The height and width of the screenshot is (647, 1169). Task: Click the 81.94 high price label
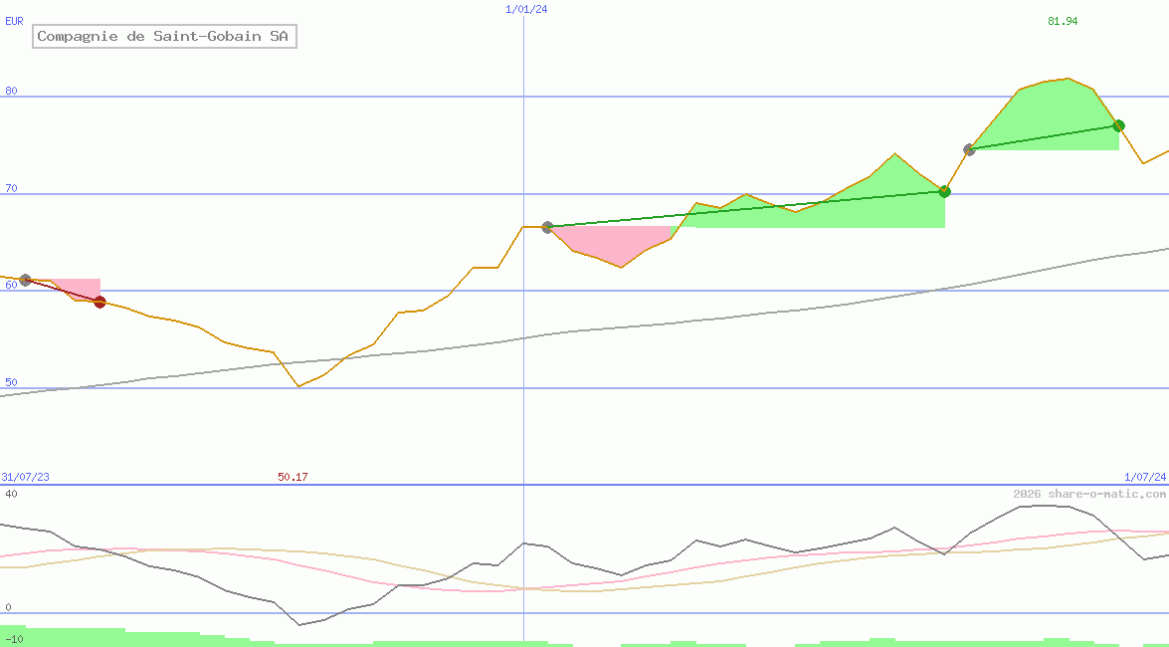point(1063,21)
